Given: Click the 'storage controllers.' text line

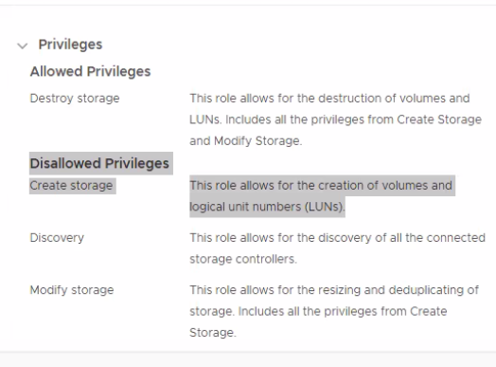Looking at the screenshot, I should click(x=243, y=259).
